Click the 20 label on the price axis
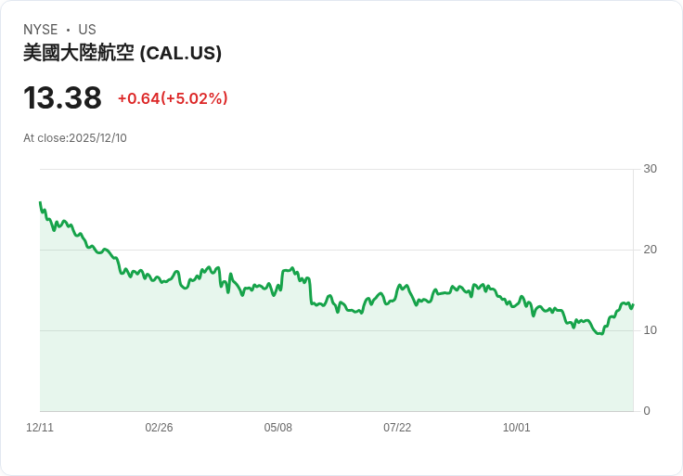683x476 pixels. tap(650, 250)
